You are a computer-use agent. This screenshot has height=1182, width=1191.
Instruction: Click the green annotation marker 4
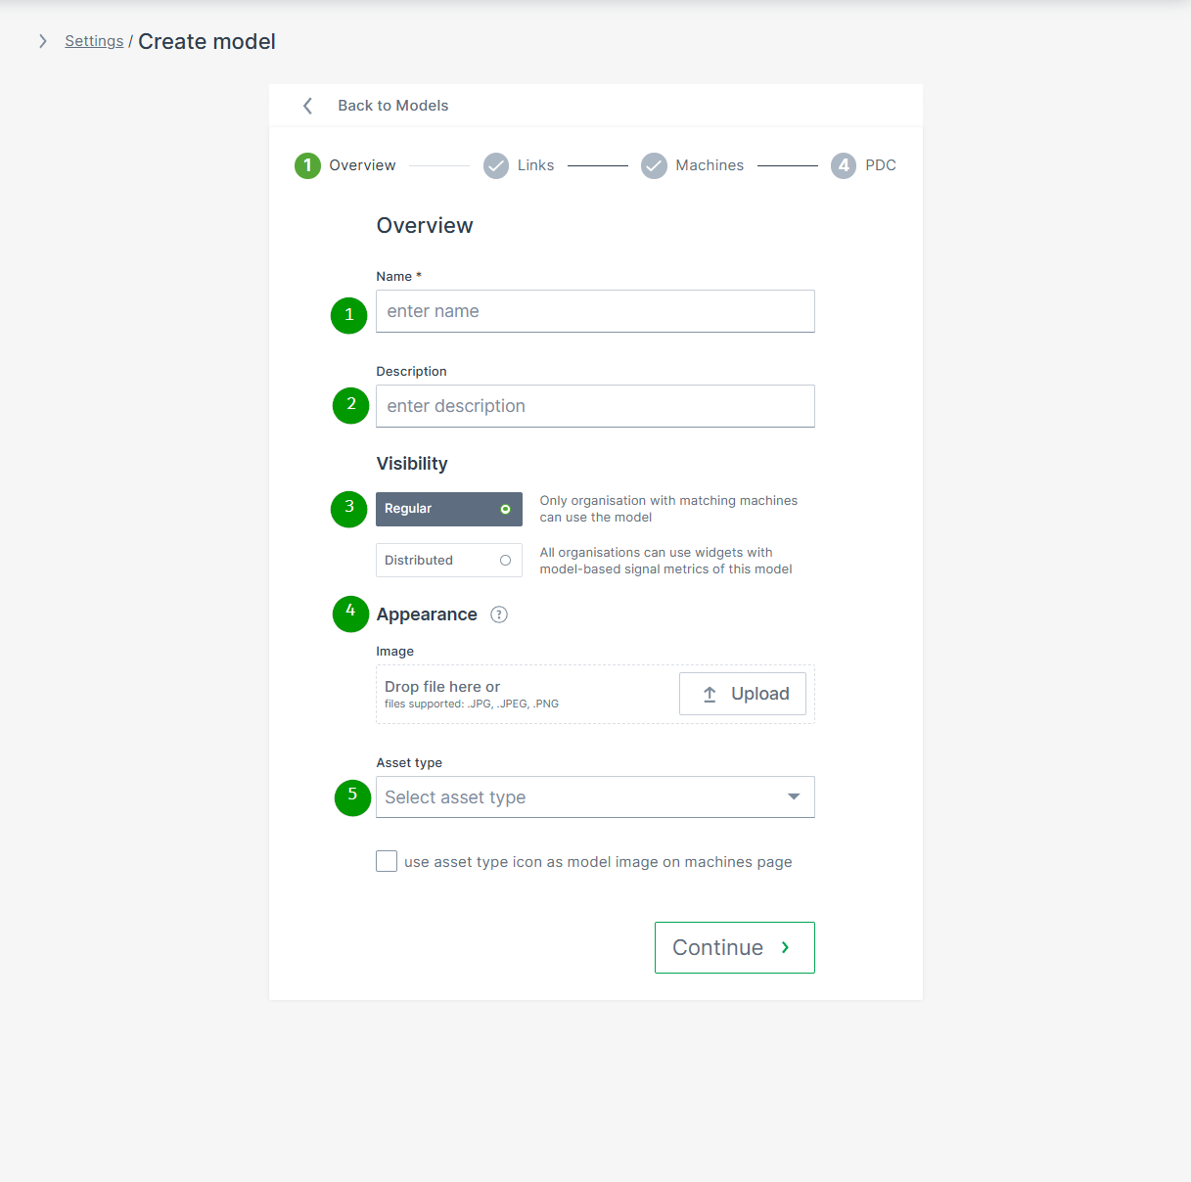(x=350, y=614)
